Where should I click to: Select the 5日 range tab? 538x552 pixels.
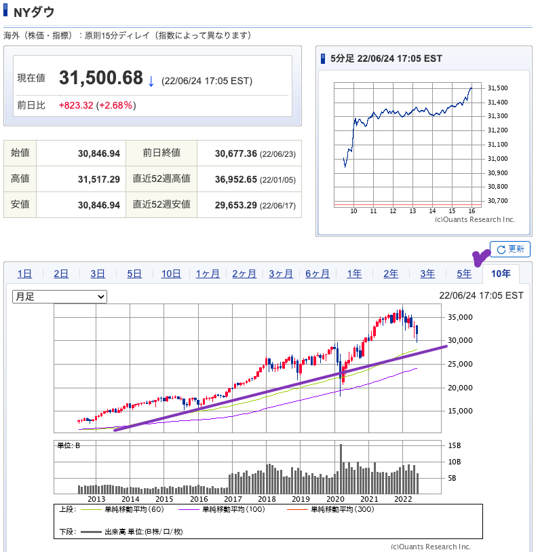pyautogui.click(x=134, y=274)
